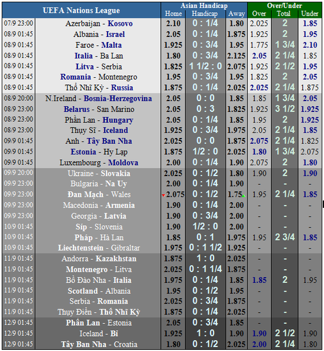This screenshot has width=324, height=351.
Task: Open the Azerbaijan - Kosovo match
Action: (x=99, y=24)
